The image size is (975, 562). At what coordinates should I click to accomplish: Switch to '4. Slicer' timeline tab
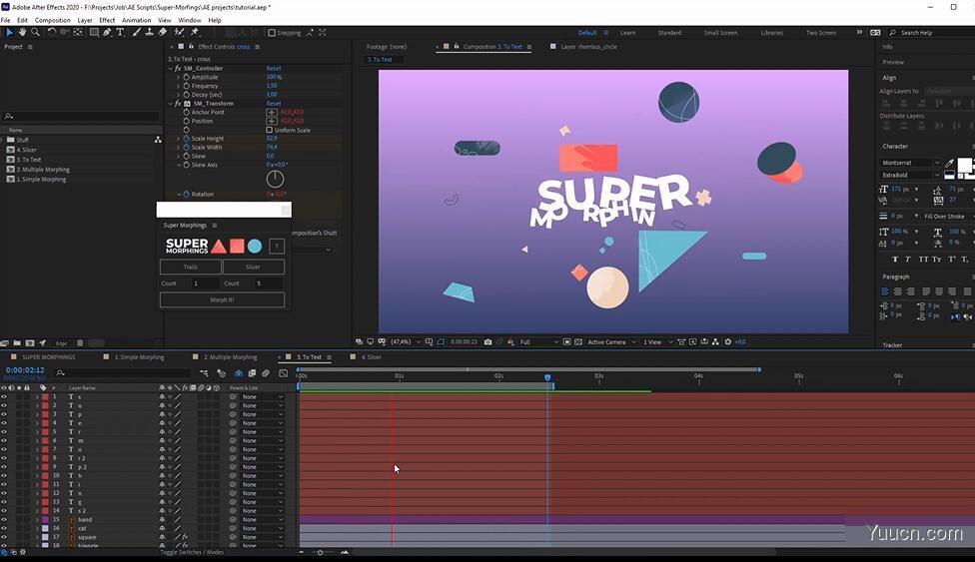tap(372, 357)
